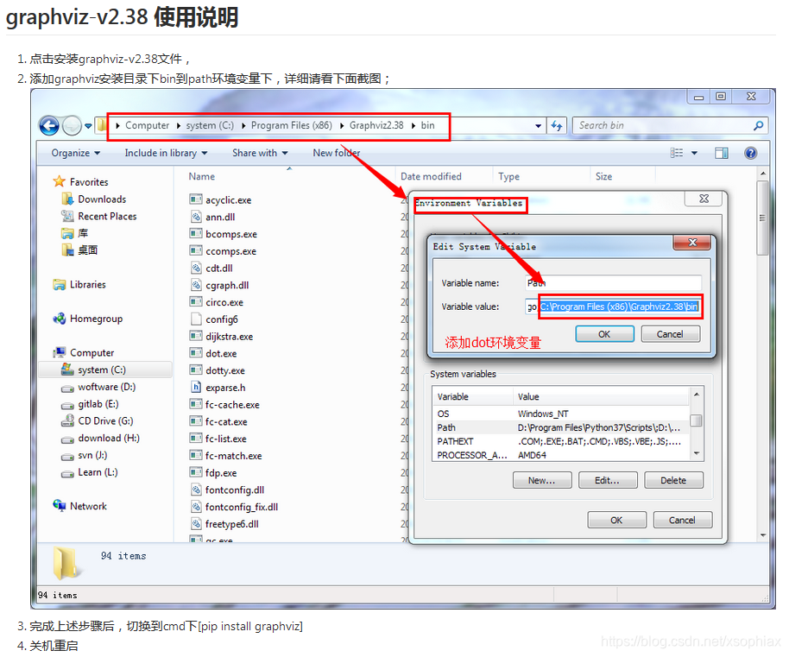789x657 pixels.
Task: Open the Share with menu
Action: 260,153
